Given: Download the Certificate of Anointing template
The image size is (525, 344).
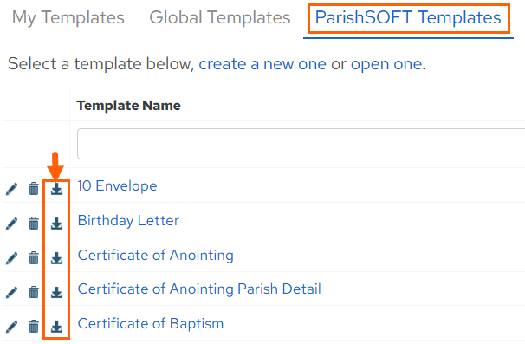Looking at the screenshot, I should pyautogui.click(x=56, y=258).
